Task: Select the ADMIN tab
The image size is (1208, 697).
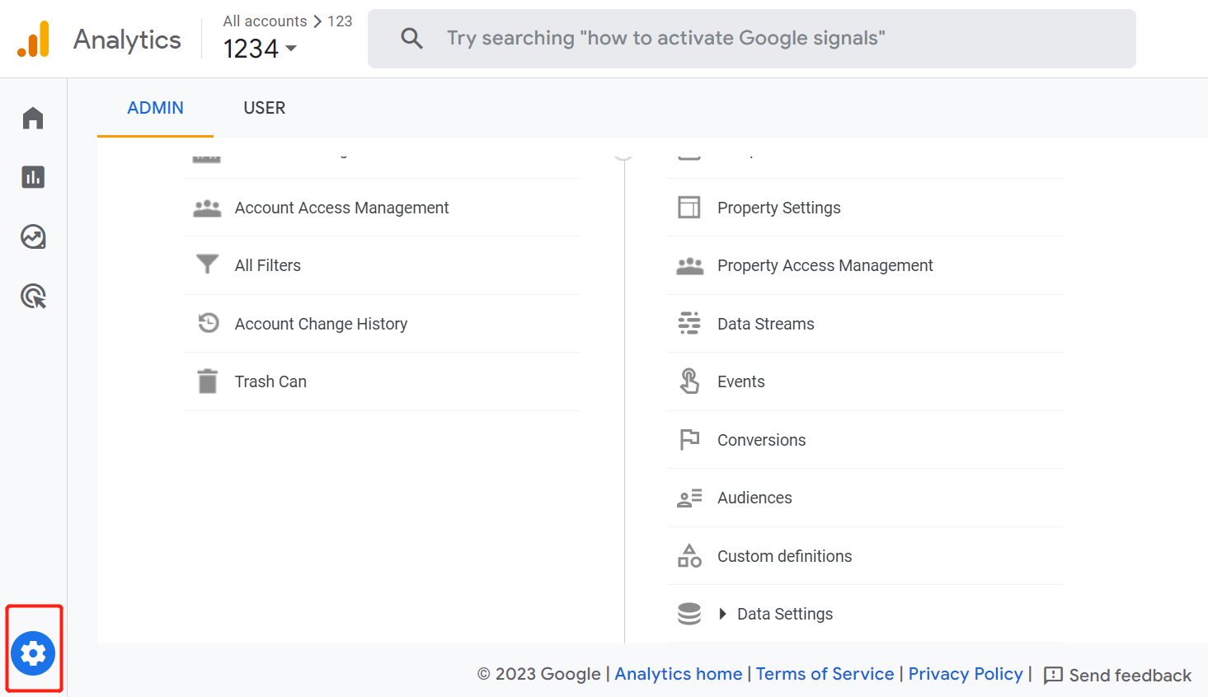Action: pos(155,108)
